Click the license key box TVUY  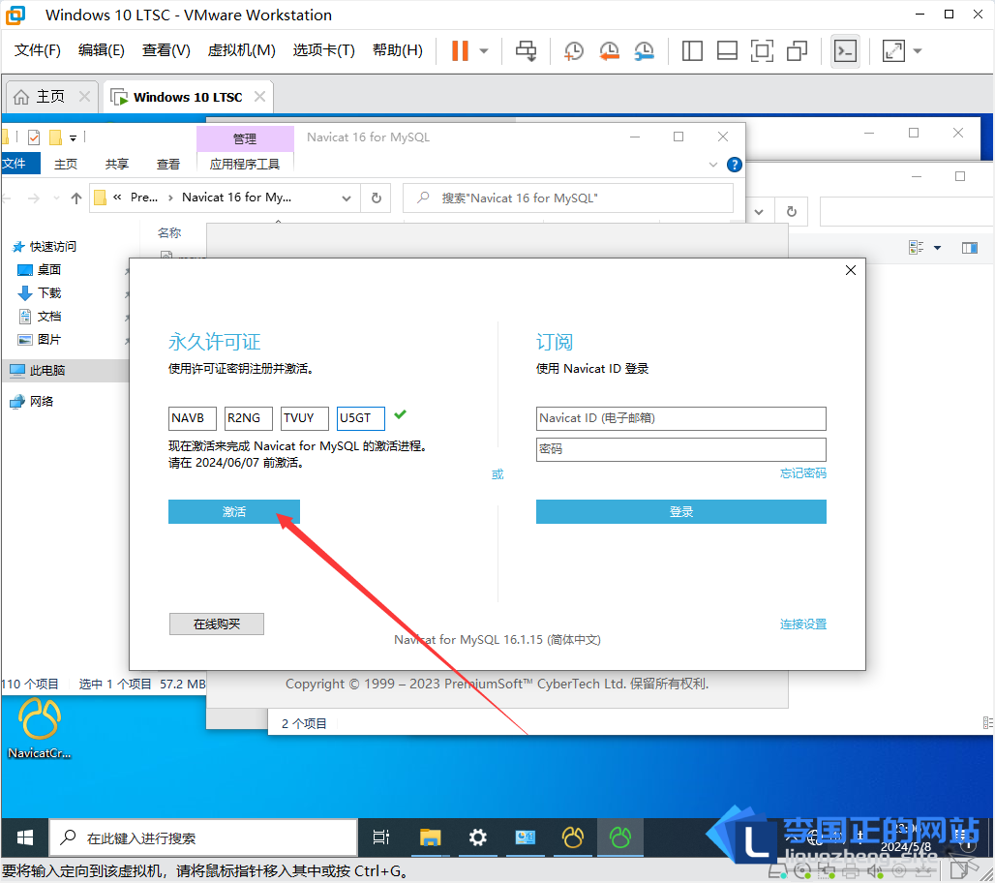pos(305,418)
